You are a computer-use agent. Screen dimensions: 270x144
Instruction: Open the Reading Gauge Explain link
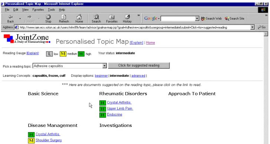click(x=33, y=53)
